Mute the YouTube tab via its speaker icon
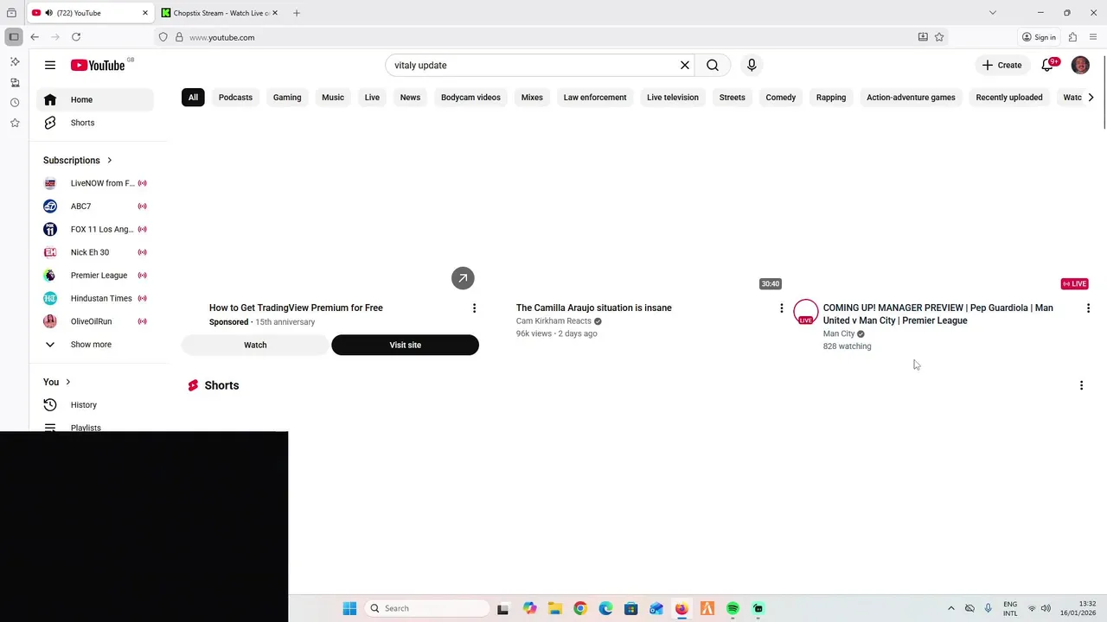 48,13
